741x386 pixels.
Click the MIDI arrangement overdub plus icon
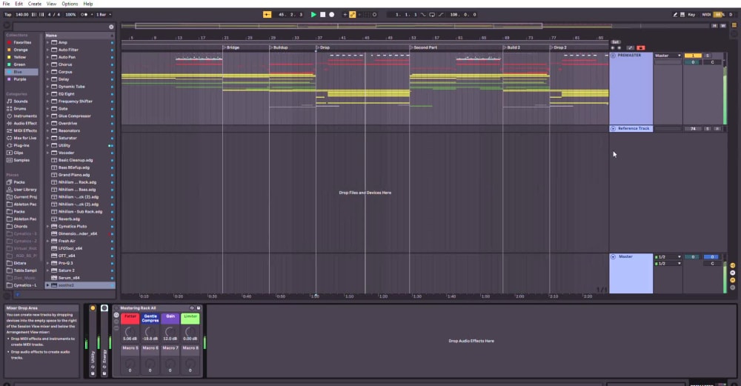tap(345, 15)
